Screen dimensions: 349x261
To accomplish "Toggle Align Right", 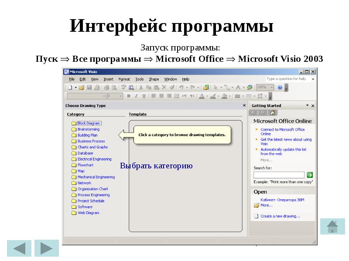I will coord(169,96).
